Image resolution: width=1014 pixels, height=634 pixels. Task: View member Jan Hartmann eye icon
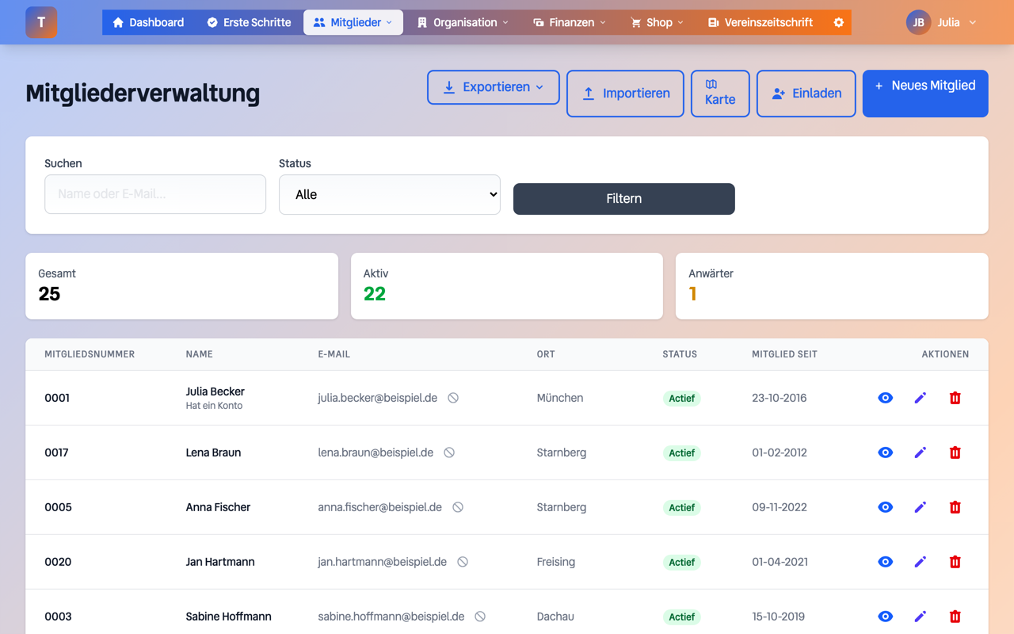pos(886,562)
